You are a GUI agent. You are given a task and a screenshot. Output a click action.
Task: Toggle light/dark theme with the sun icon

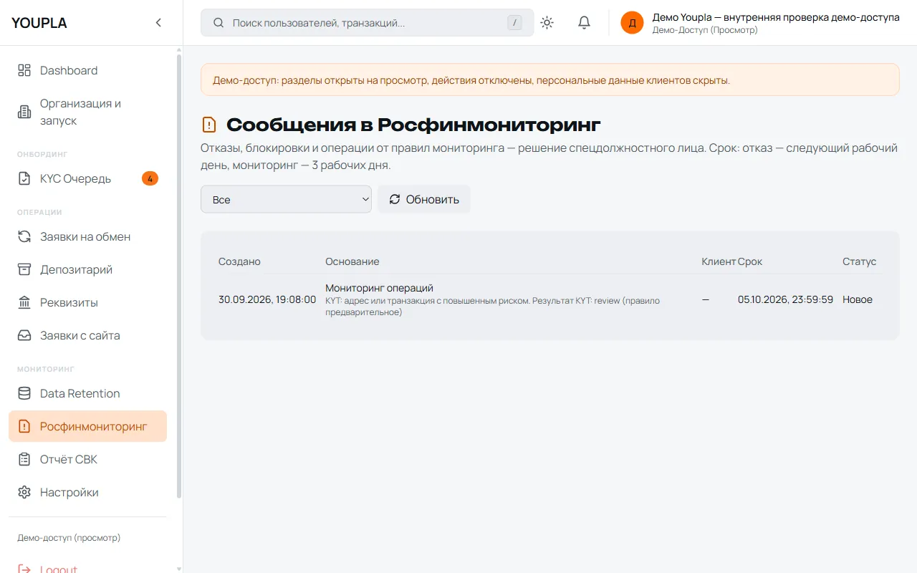pyautogui.click(x=547, y=23)
